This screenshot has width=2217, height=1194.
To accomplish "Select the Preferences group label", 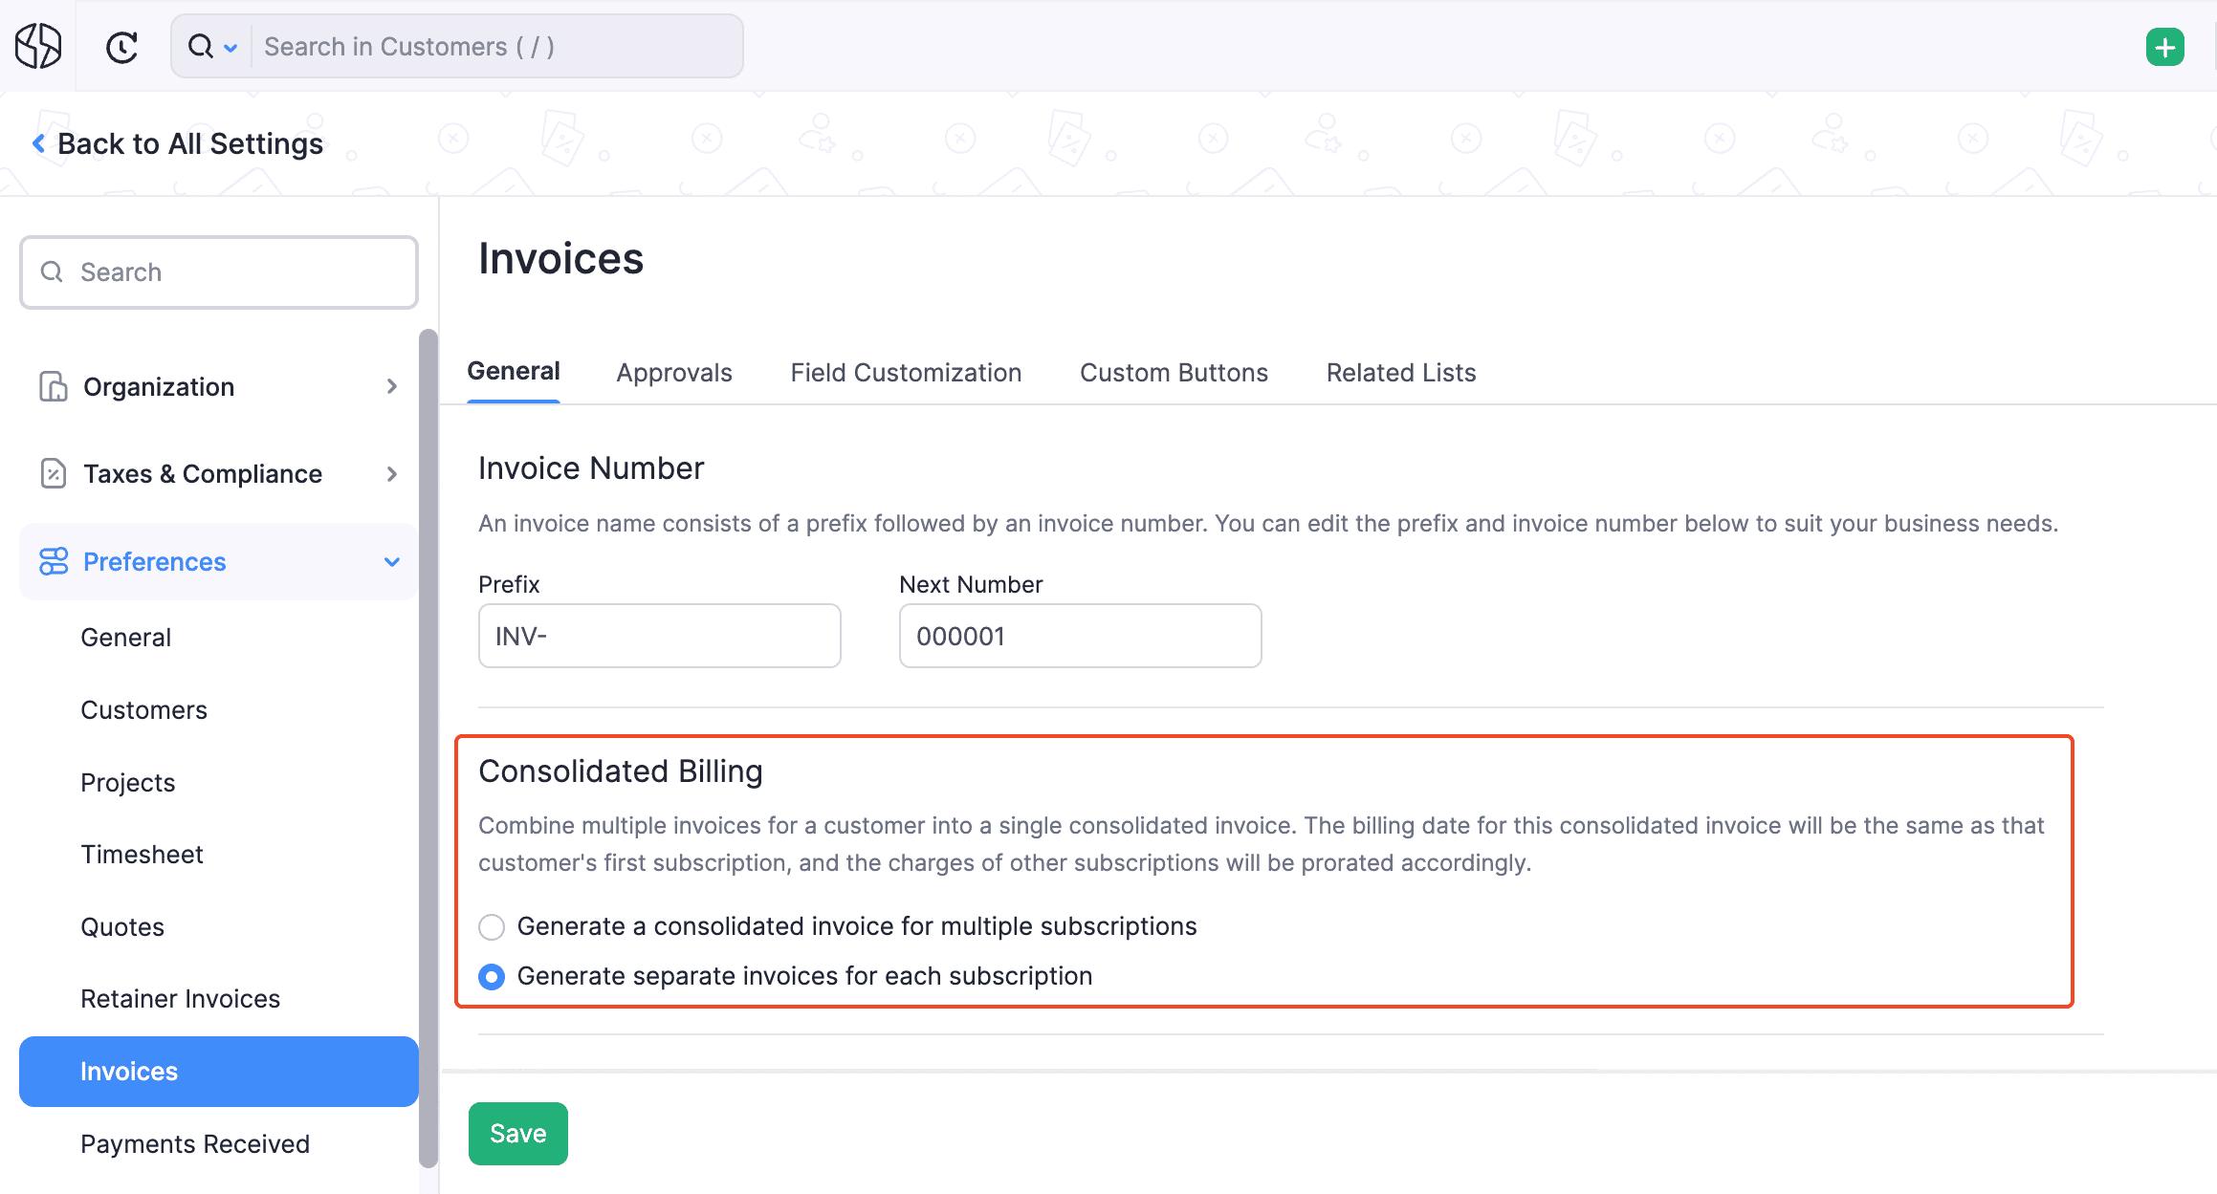I will point(155,561).
